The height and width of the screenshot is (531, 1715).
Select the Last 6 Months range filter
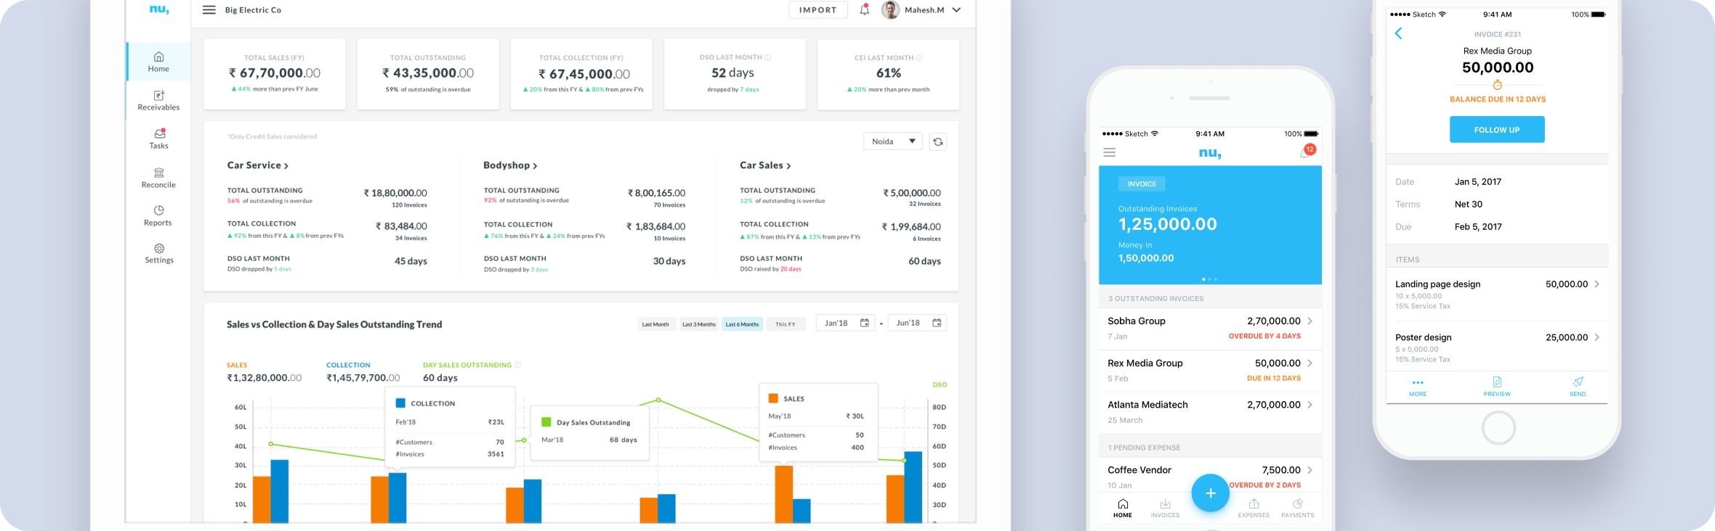(742, 324)
